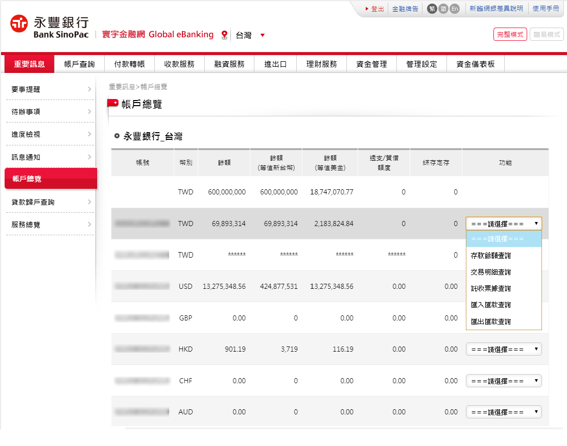Select 交易明細查詢 from the dropdown list
This screenshot has width=567, height=446.
click(504, 272)
